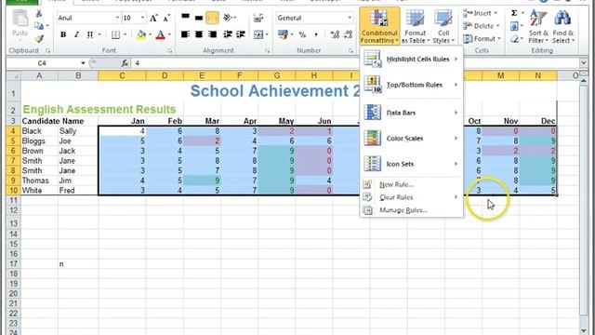Click the Decrease Indent icon
The image size is (595, 335).
click(x=228, y=34)
